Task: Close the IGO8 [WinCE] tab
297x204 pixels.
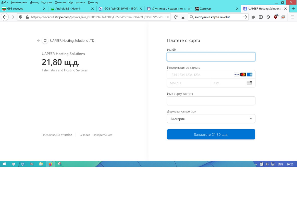Action: (141, 9)
